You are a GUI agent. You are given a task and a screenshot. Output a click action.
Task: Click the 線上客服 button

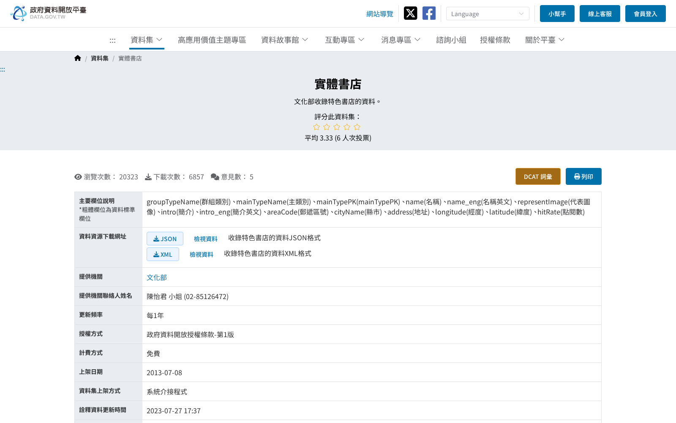[600, 14]
